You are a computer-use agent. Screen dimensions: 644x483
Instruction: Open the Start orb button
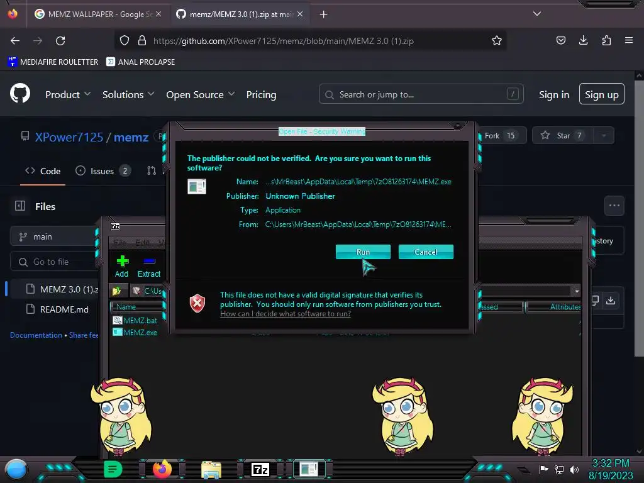(16, 469)
